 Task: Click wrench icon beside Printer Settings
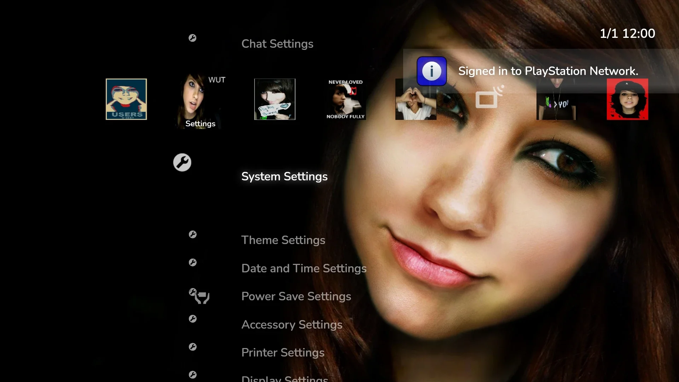pyautogui.click(x=193, y=347)
